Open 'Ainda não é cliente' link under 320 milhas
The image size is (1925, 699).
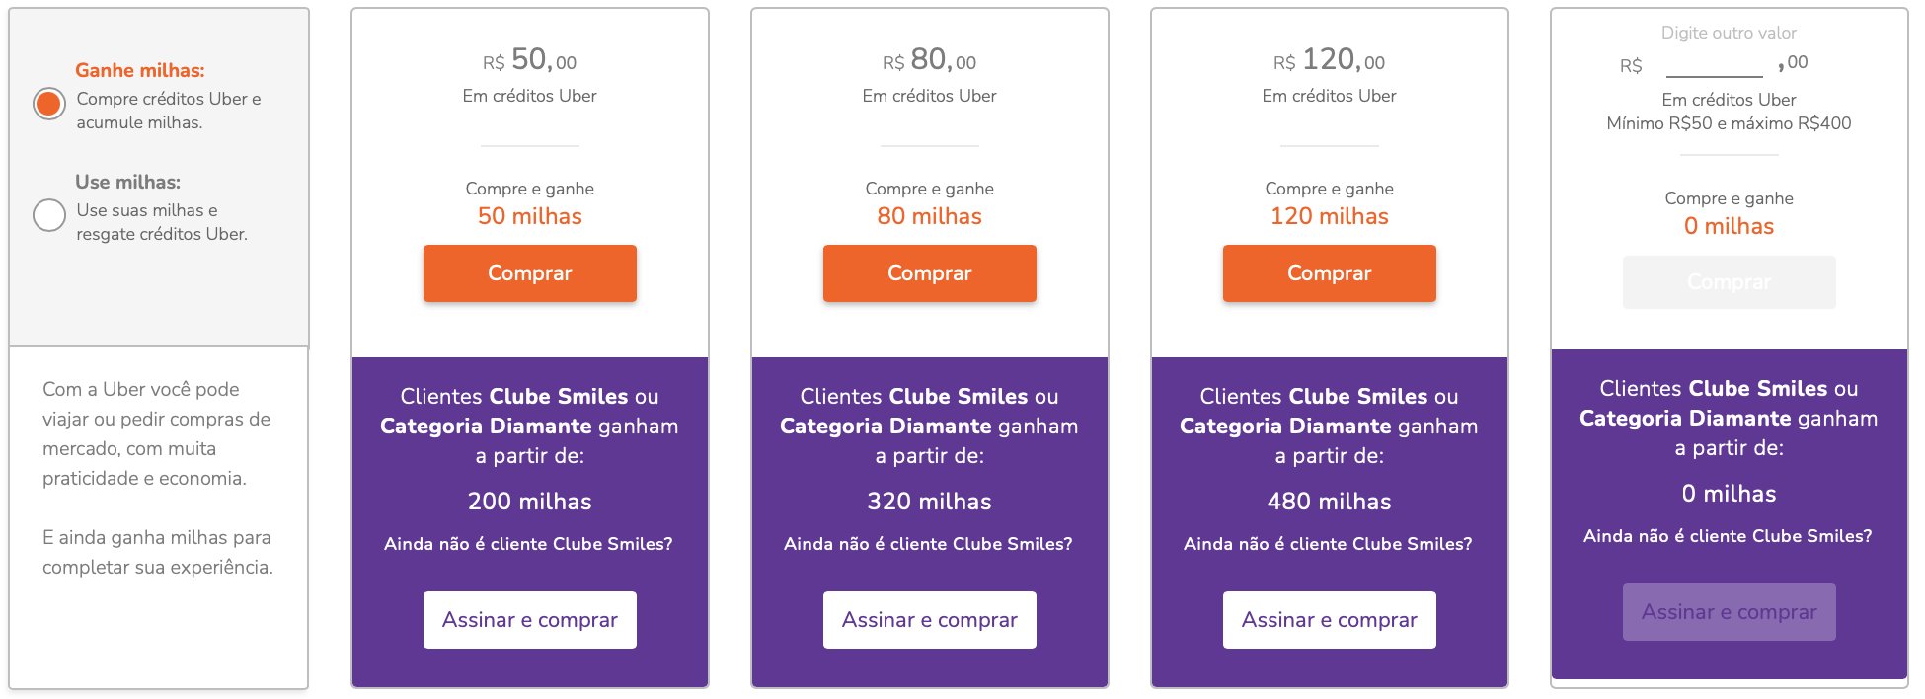click(929, 544)
